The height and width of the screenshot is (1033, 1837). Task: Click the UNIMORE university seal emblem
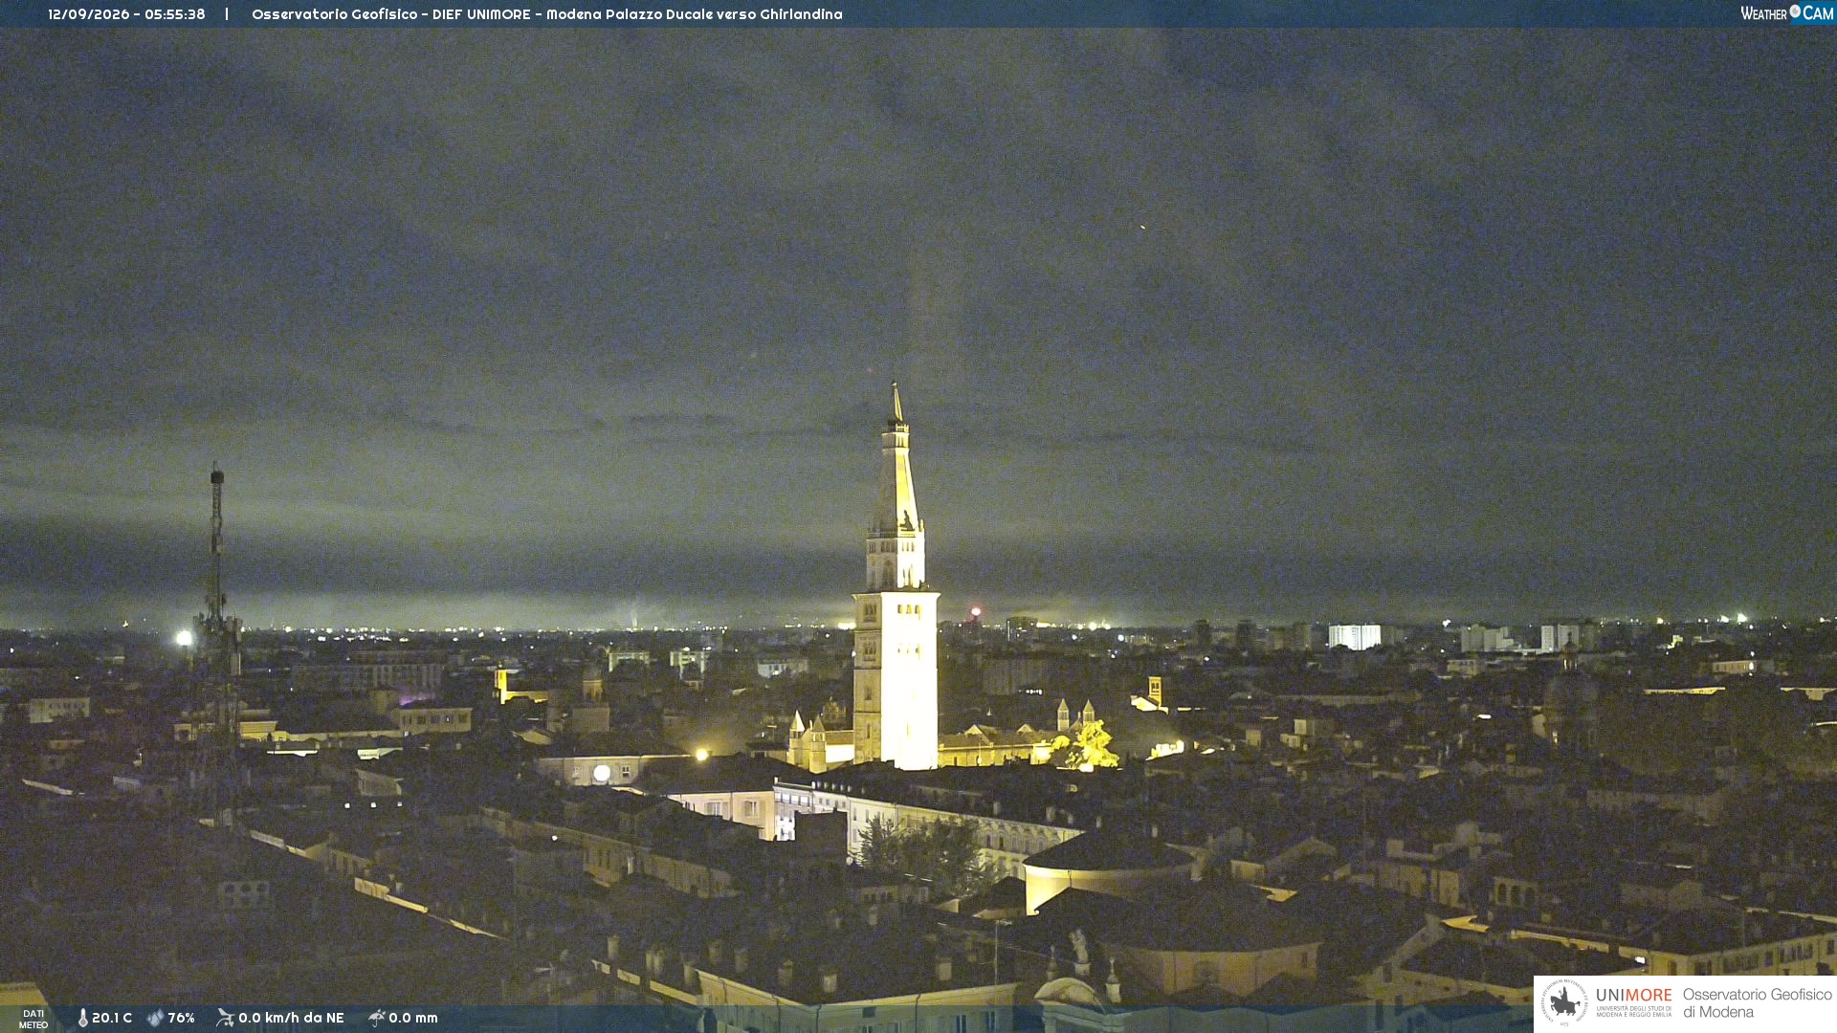click(x=1564, y=1002)
